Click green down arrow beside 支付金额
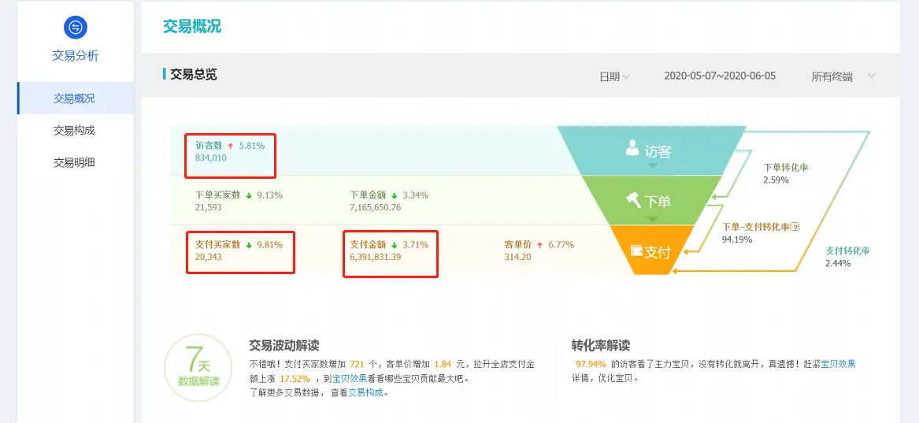The height and width of the screenshot is (423, 919). coord(394,245)
